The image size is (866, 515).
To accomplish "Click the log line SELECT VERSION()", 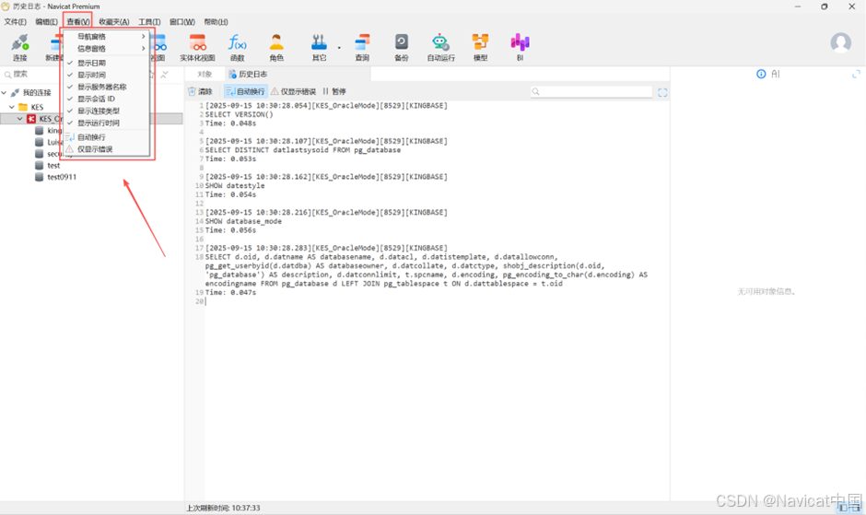I will (240, 114).
